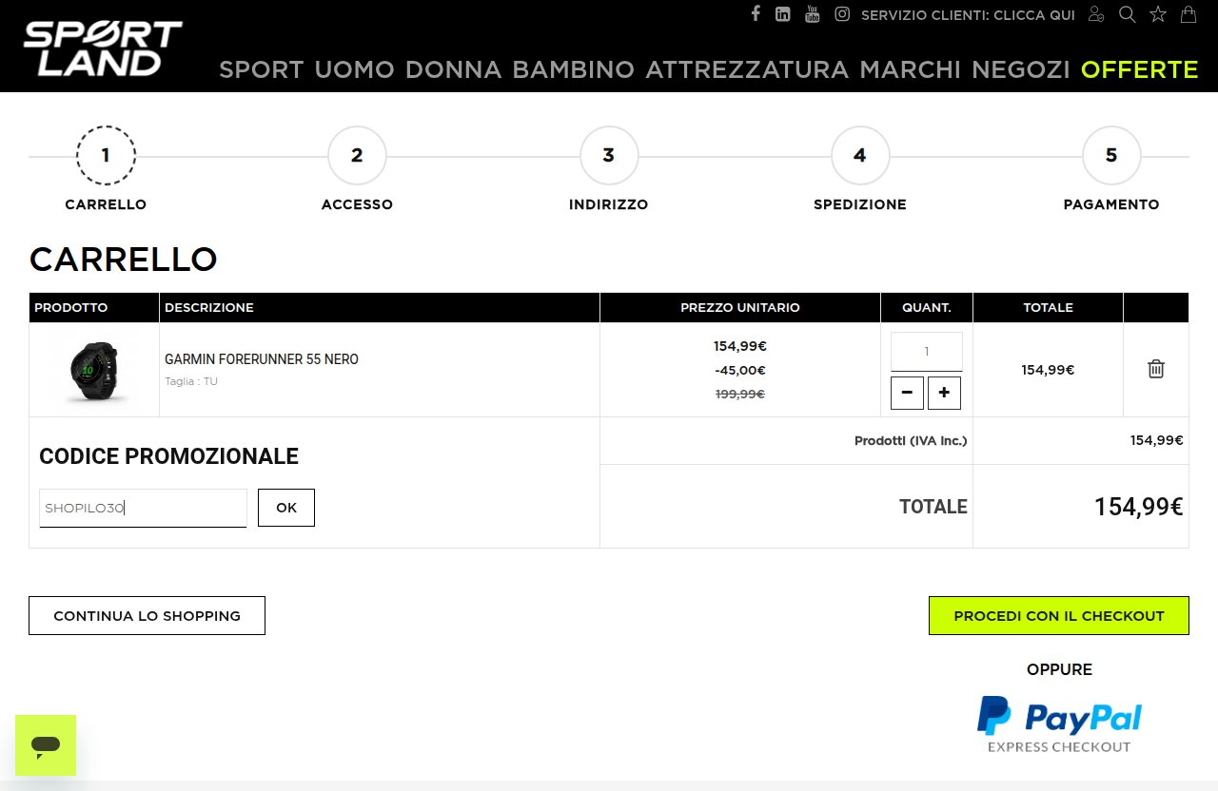
Task: Increase quantity with plus button
Action: click(x=944, y=393)
